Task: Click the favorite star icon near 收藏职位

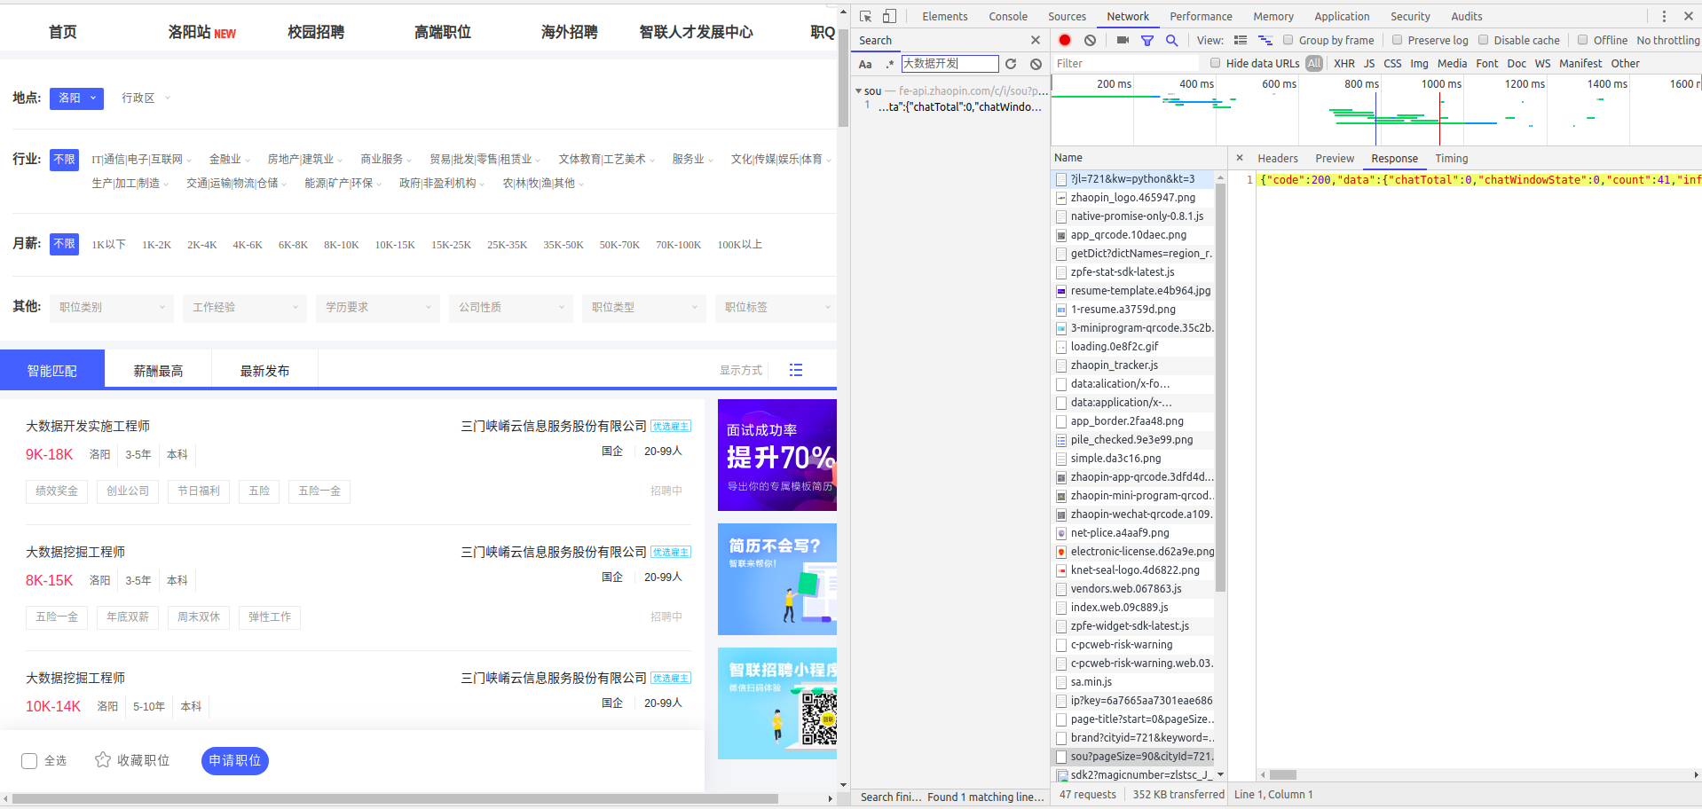Action: click(x=103, y=760)
